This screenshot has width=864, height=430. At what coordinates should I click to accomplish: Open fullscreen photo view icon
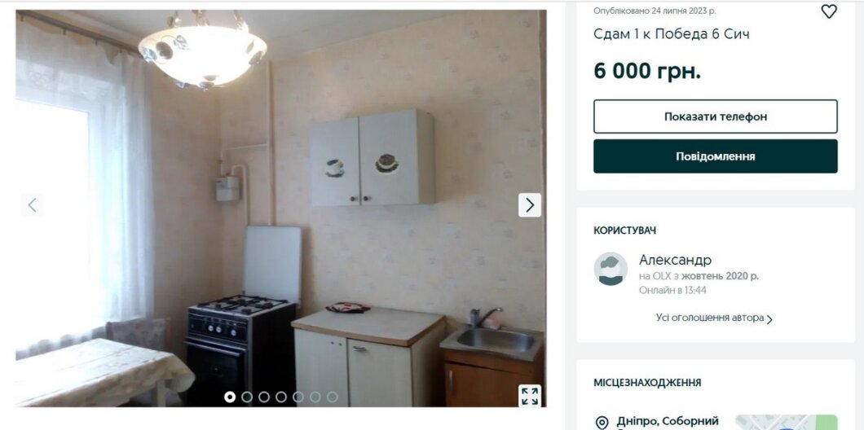(530, 396)
